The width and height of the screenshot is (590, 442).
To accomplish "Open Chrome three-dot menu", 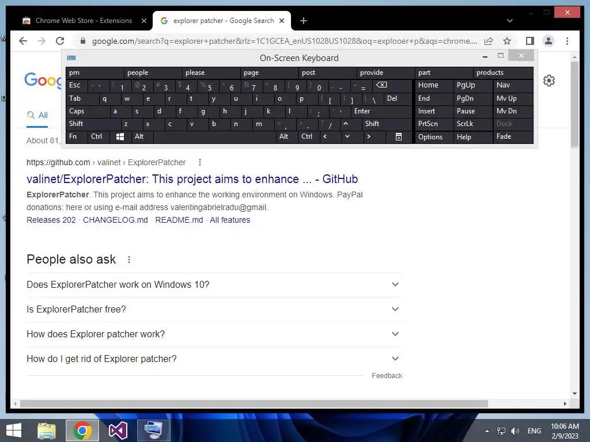I will tap(567, 41).
